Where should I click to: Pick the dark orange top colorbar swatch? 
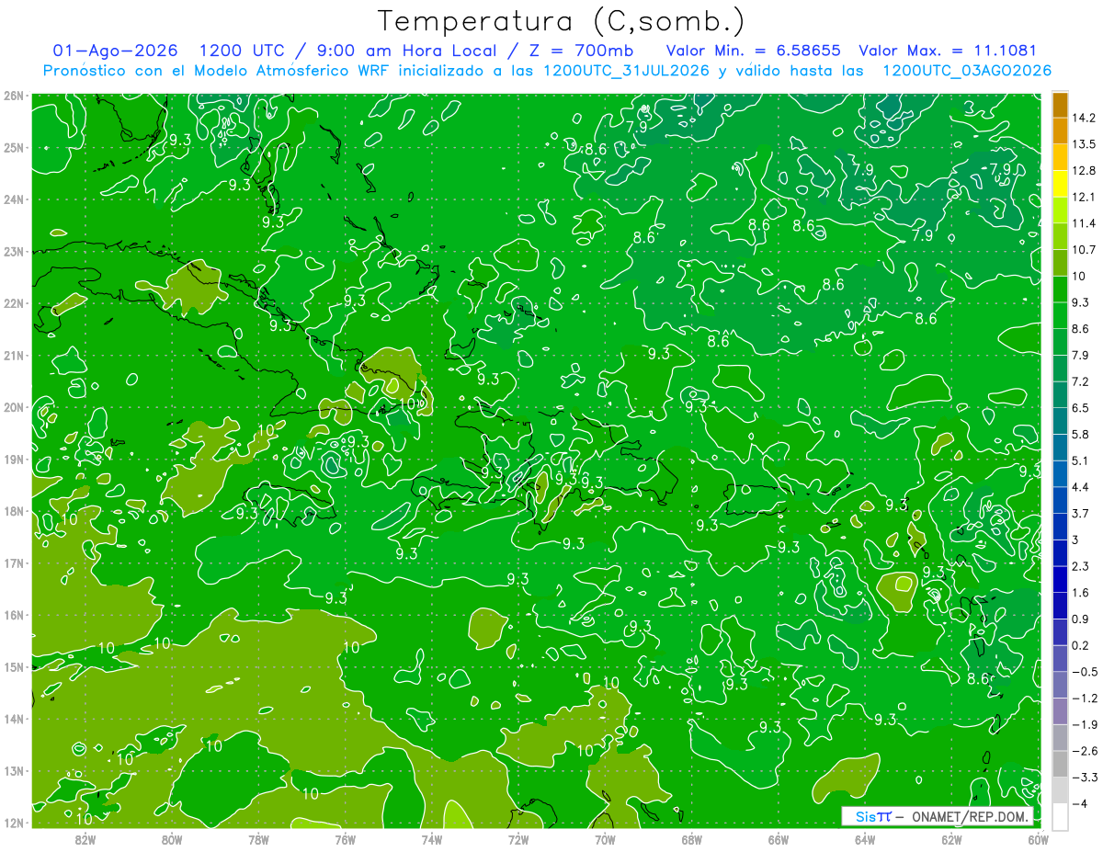[1060, 105]
